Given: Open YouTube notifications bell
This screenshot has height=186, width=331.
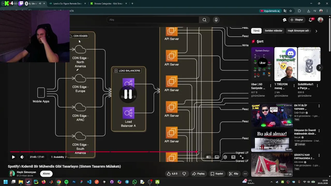Looking at the screenshot, I should pos(311,20).
